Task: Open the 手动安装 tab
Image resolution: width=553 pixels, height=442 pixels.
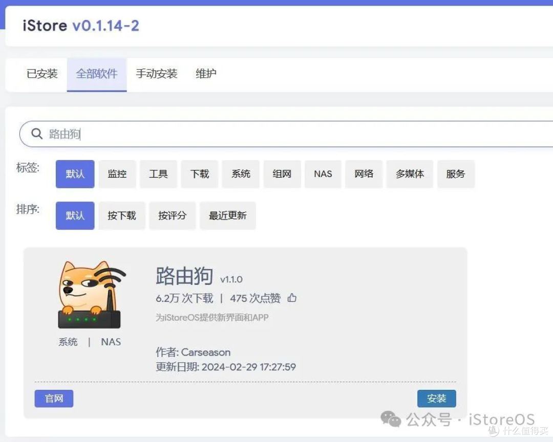Action: click(x=156, y=74)
